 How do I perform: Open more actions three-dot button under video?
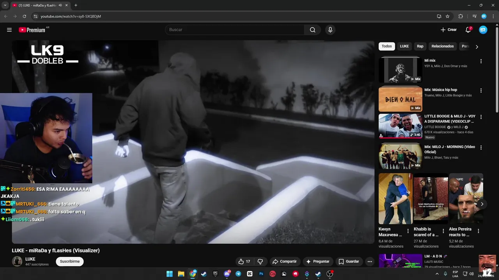coord(370,261)
